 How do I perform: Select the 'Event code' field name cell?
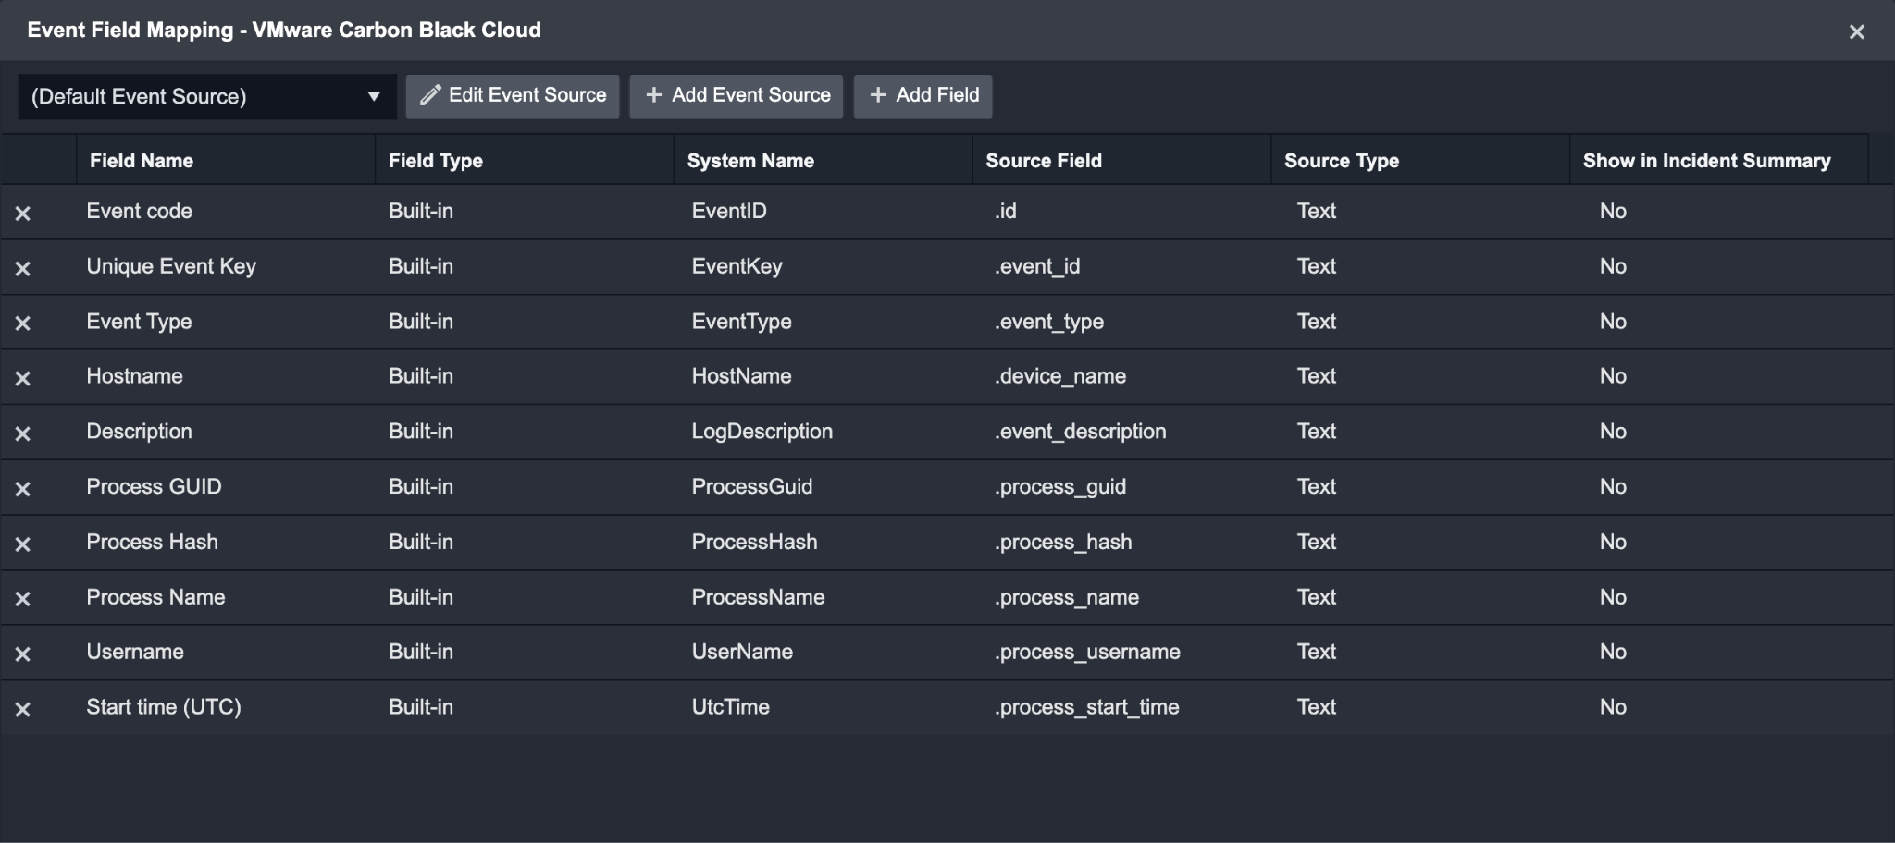click(x=139, y=211)
